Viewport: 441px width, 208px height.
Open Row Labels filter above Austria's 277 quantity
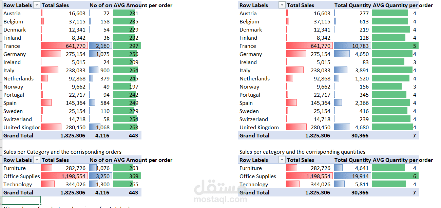pos(282,5)
